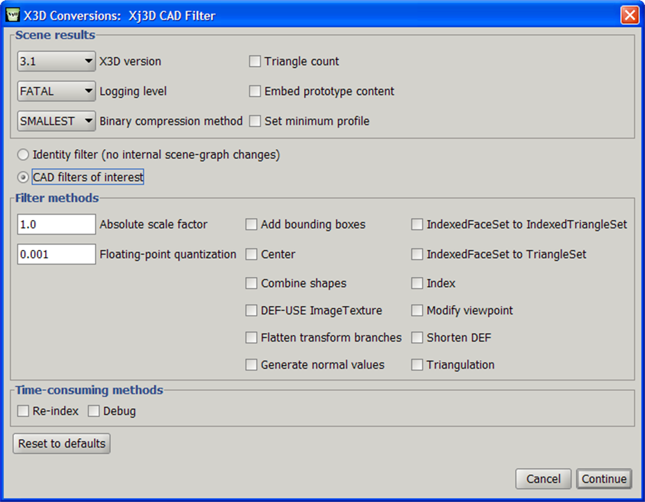Viewport: 645px width, 502px height.
Task: Select CAD filters of interest radio button
Action: click(x=23, y=177)
